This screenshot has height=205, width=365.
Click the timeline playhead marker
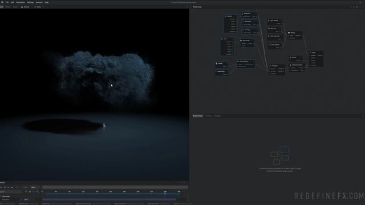click(x=165, y=193)
